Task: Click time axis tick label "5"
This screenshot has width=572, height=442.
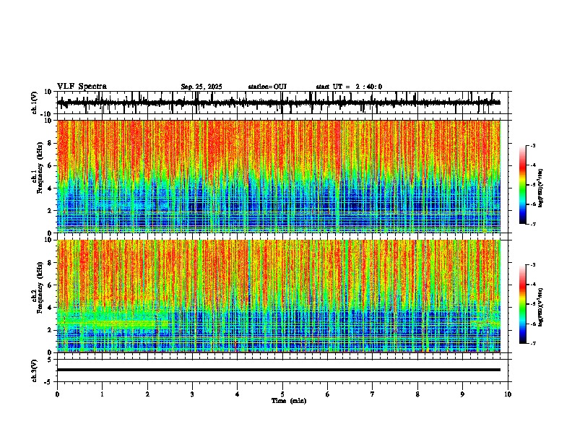Action: coord(282,394)
